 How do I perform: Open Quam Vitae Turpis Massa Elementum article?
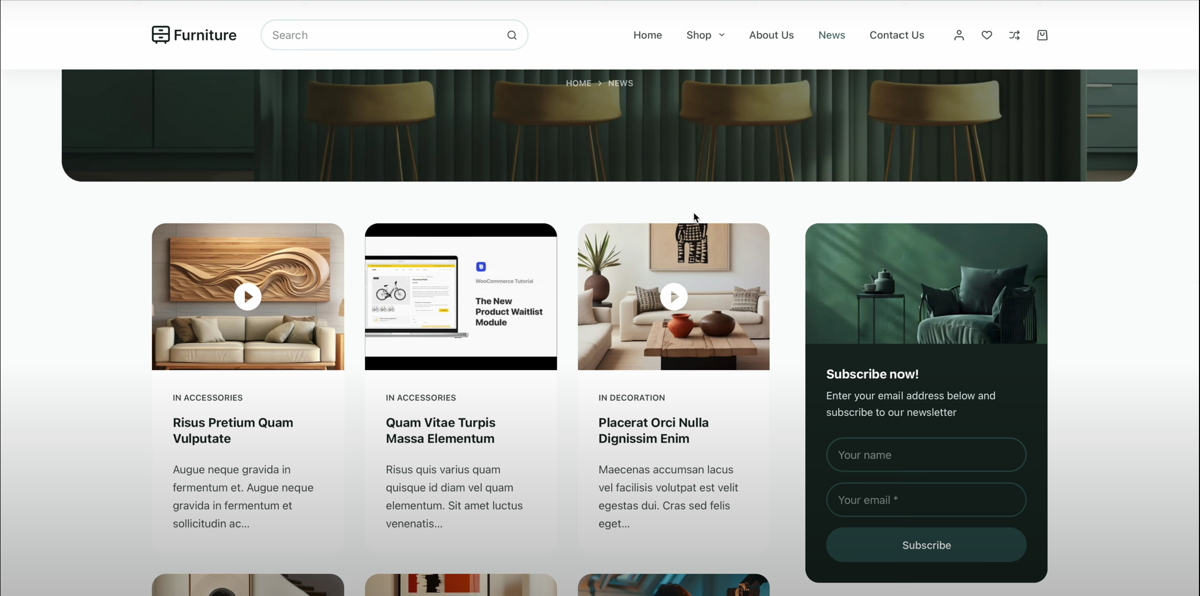(x=440, y=430)
